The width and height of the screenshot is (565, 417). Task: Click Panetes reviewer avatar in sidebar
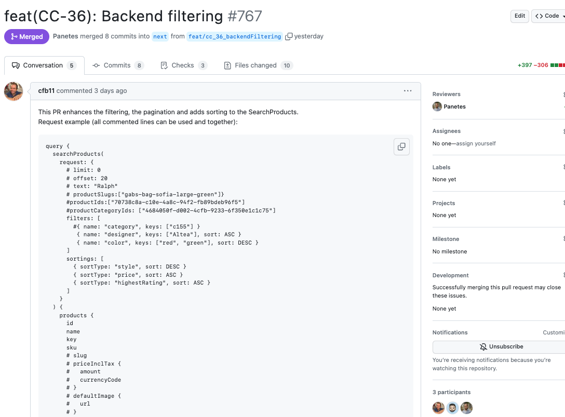(437, 106)
